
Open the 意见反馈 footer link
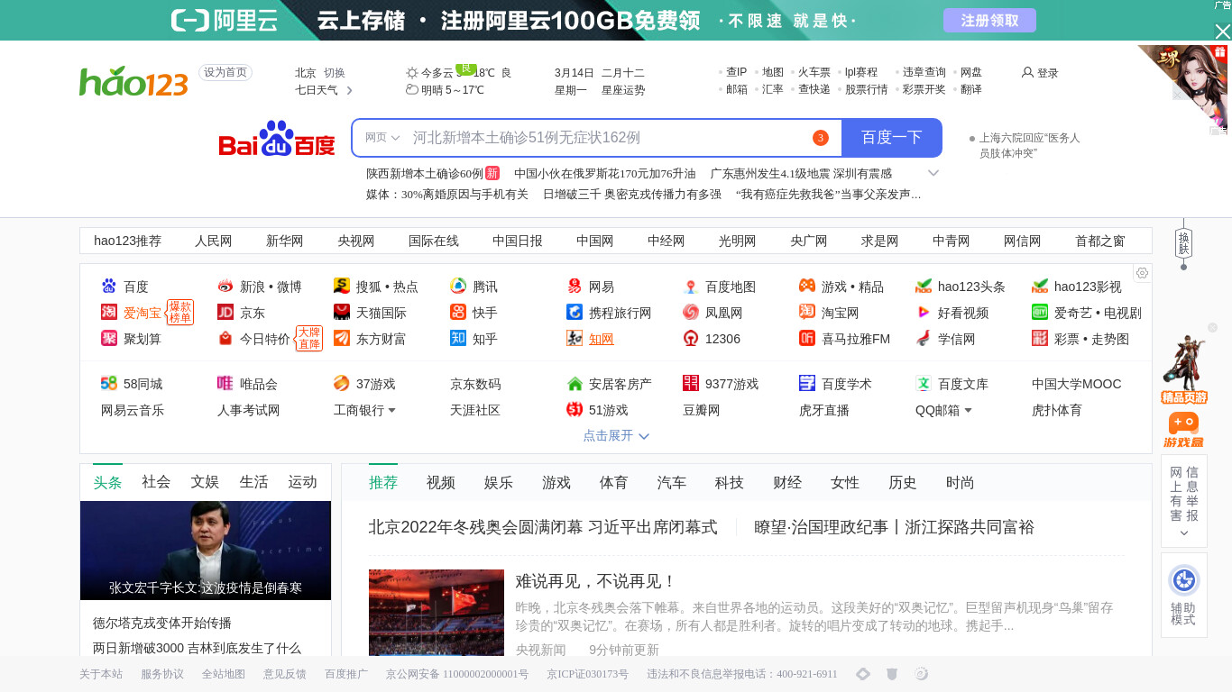tap(285, 674)
